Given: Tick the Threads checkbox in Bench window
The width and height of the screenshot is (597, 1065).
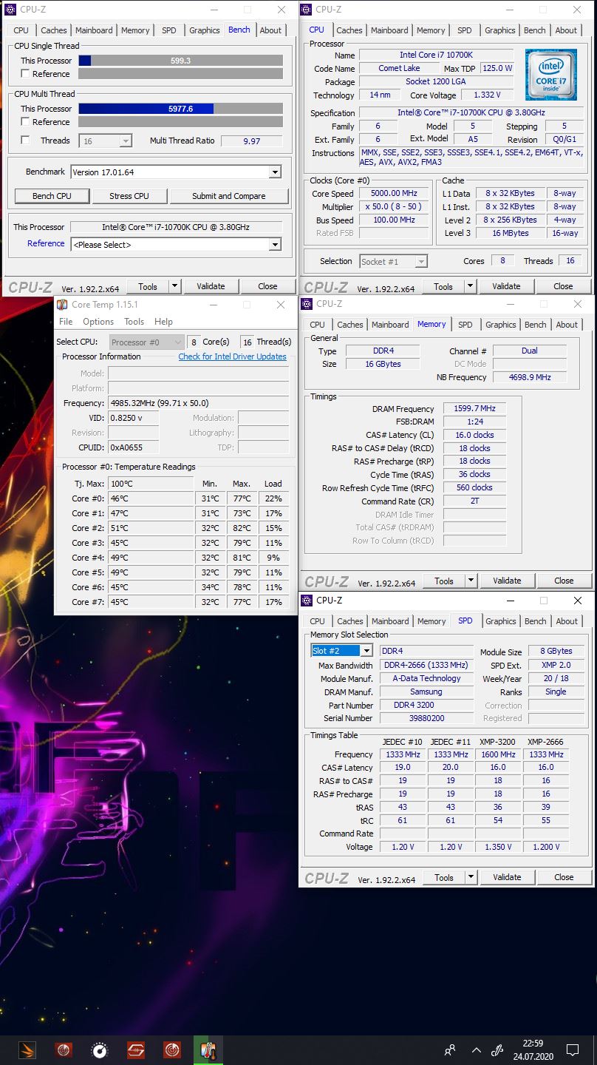Looking at the screenshot, I should tap(26, 141).
